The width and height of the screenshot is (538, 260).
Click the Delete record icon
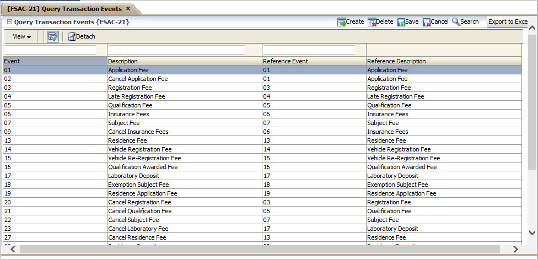click(372, 22)
